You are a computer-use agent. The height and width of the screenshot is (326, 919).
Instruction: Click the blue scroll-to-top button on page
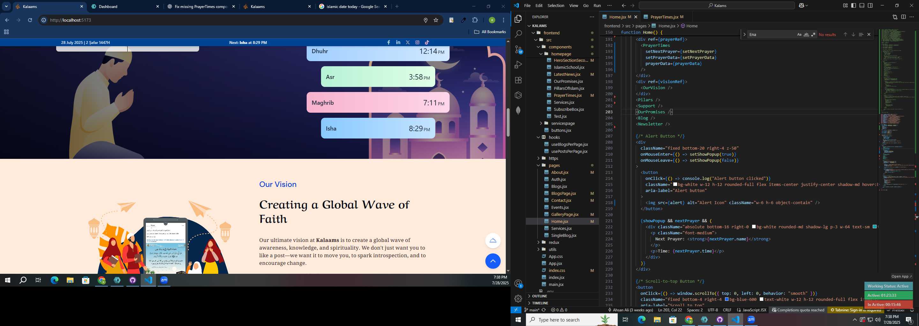click(x=493, y=261)
